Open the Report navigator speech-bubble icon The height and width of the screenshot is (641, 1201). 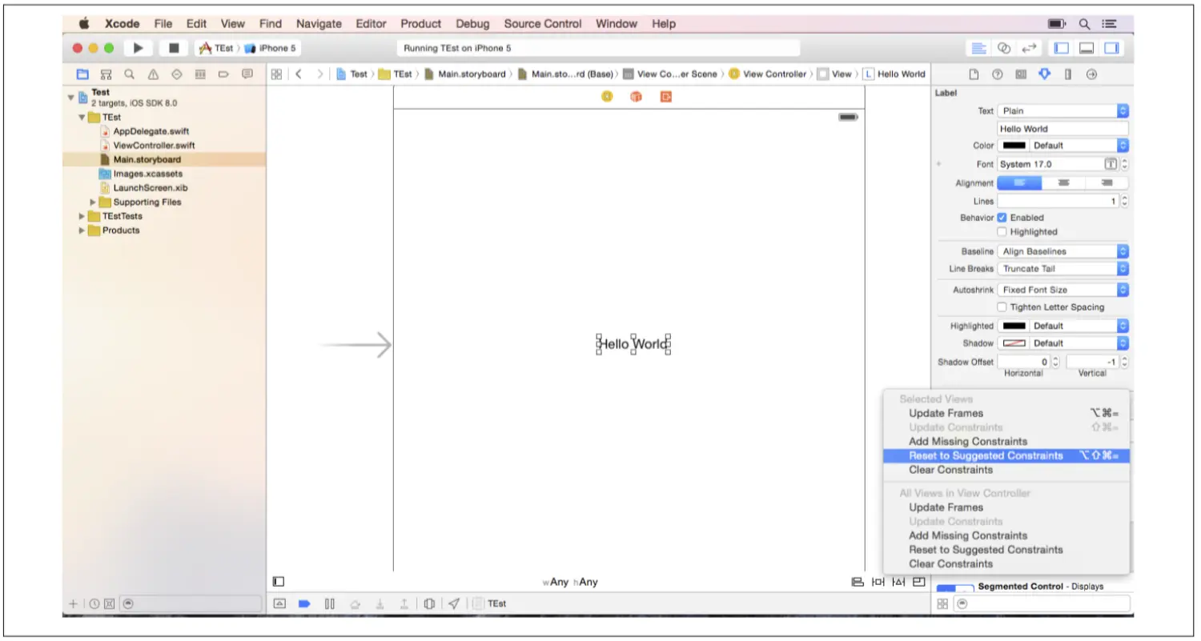pos(247,74)
